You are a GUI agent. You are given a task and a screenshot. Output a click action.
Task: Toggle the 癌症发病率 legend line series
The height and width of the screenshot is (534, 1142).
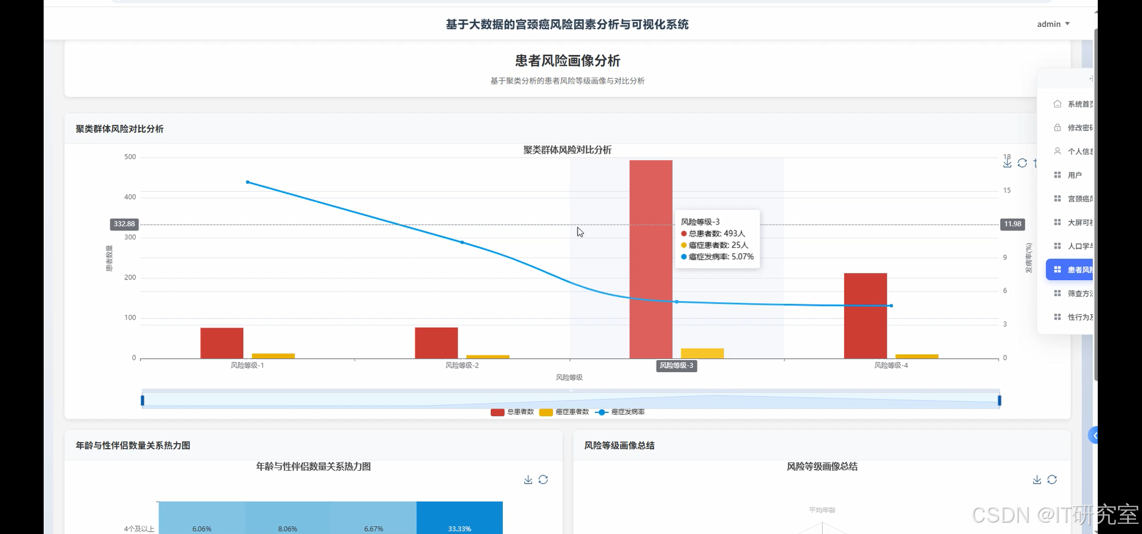tap(620, 412)
